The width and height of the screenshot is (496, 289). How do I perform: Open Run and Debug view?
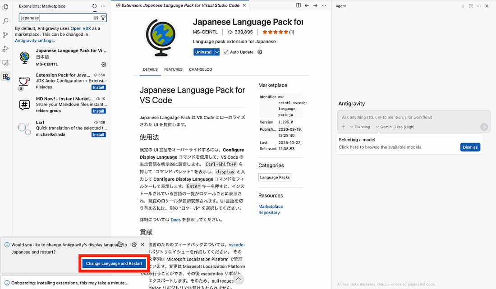click(x=5, y=49)
